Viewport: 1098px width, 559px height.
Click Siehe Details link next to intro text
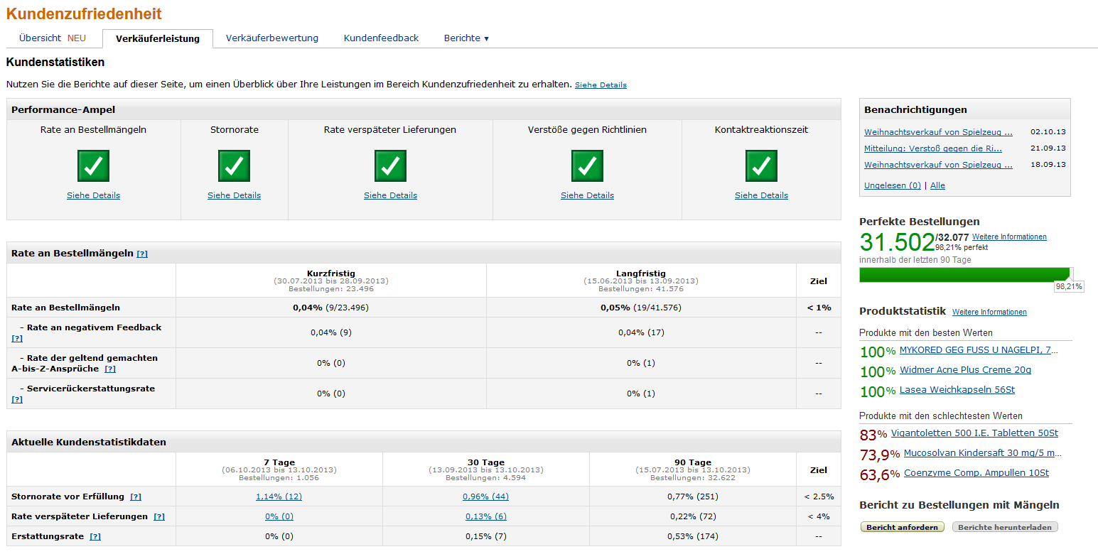click(x=601, y=85)
